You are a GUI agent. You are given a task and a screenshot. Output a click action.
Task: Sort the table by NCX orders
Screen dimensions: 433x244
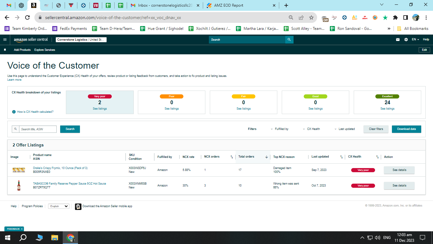click(232, 157)
